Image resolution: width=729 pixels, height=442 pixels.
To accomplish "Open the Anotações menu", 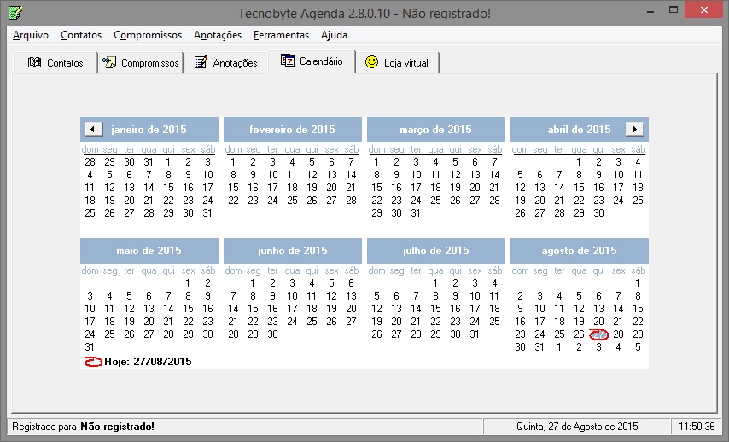I will pyautogui.click(x=218, y=35).
